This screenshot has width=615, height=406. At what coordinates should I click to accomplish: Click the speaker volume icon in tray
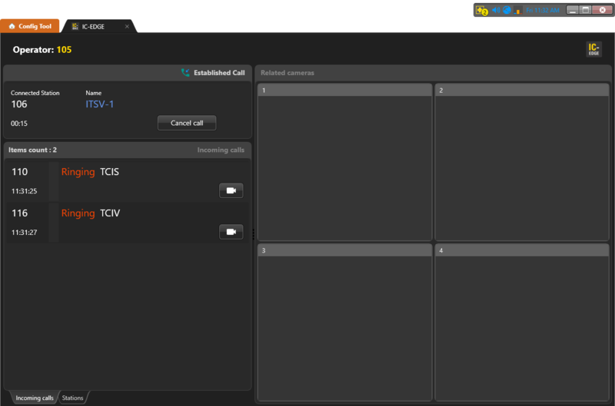[496, 10]
